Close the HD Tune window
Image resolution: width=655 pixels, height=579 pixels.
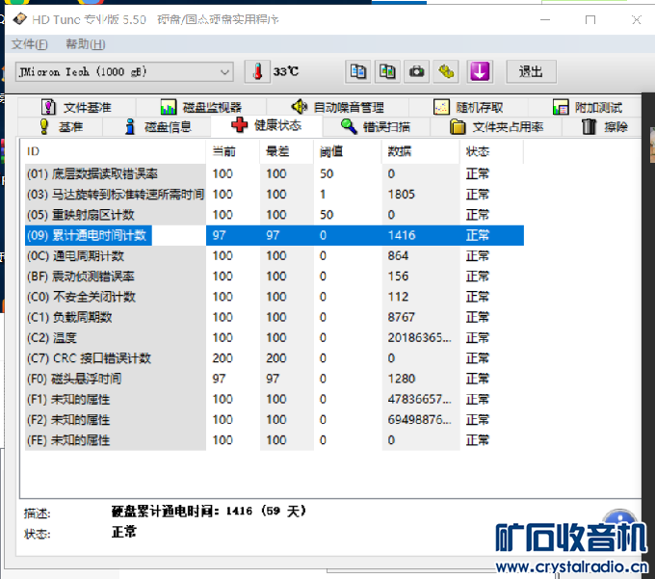[636, 19]
